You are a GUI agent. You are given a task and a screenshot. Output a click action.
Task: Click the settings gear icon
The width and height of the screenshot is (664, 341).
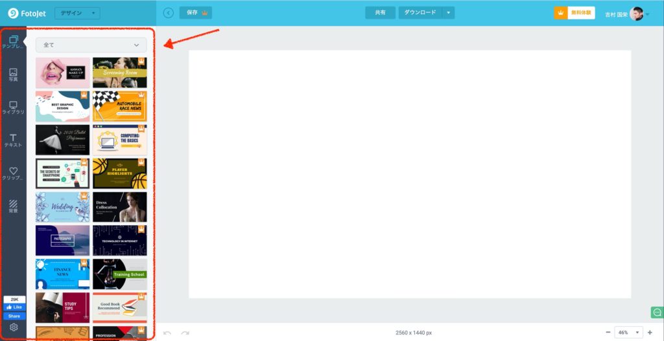click(14, 327)
